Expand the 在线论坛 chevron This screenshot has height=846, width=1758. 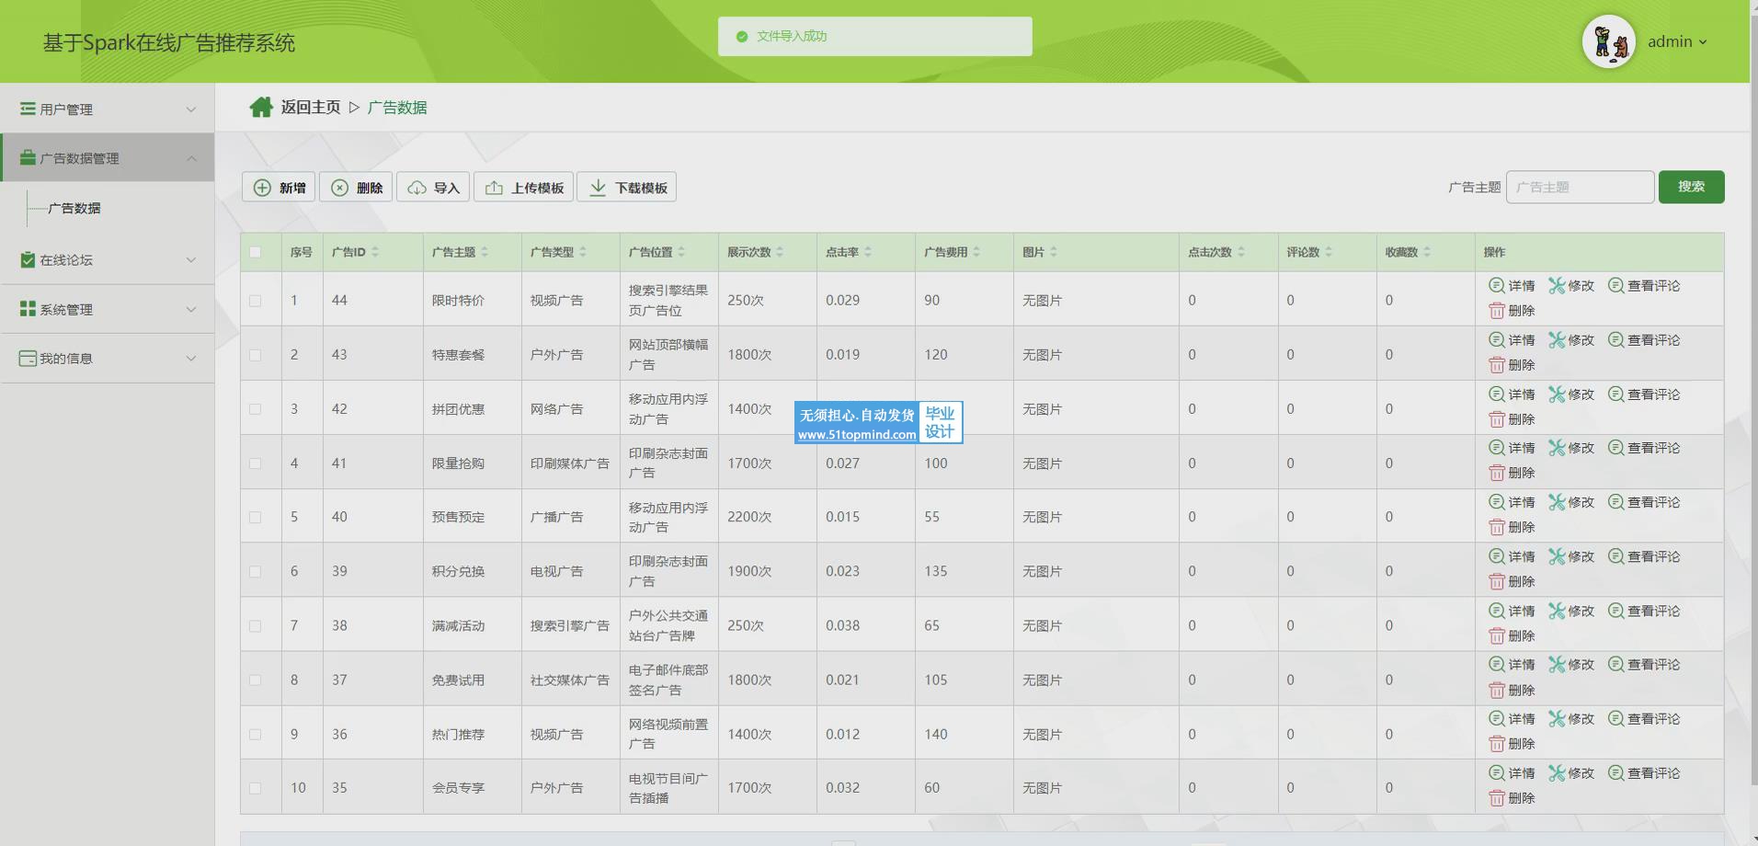pyautogui.click(x=191, y=260)
